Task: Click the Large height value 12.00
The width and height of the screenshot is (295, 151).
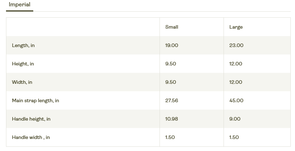Action: (236, 64)
